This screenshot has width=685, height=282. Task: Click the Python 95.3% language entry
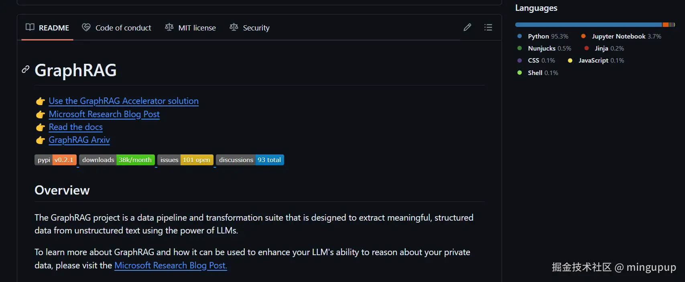point(548,37)
